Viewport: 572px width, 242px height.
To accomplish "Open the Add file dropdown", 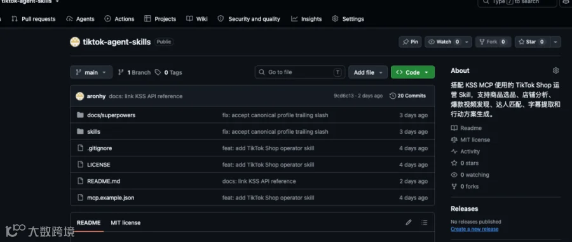I will click(x=368, y=72).
